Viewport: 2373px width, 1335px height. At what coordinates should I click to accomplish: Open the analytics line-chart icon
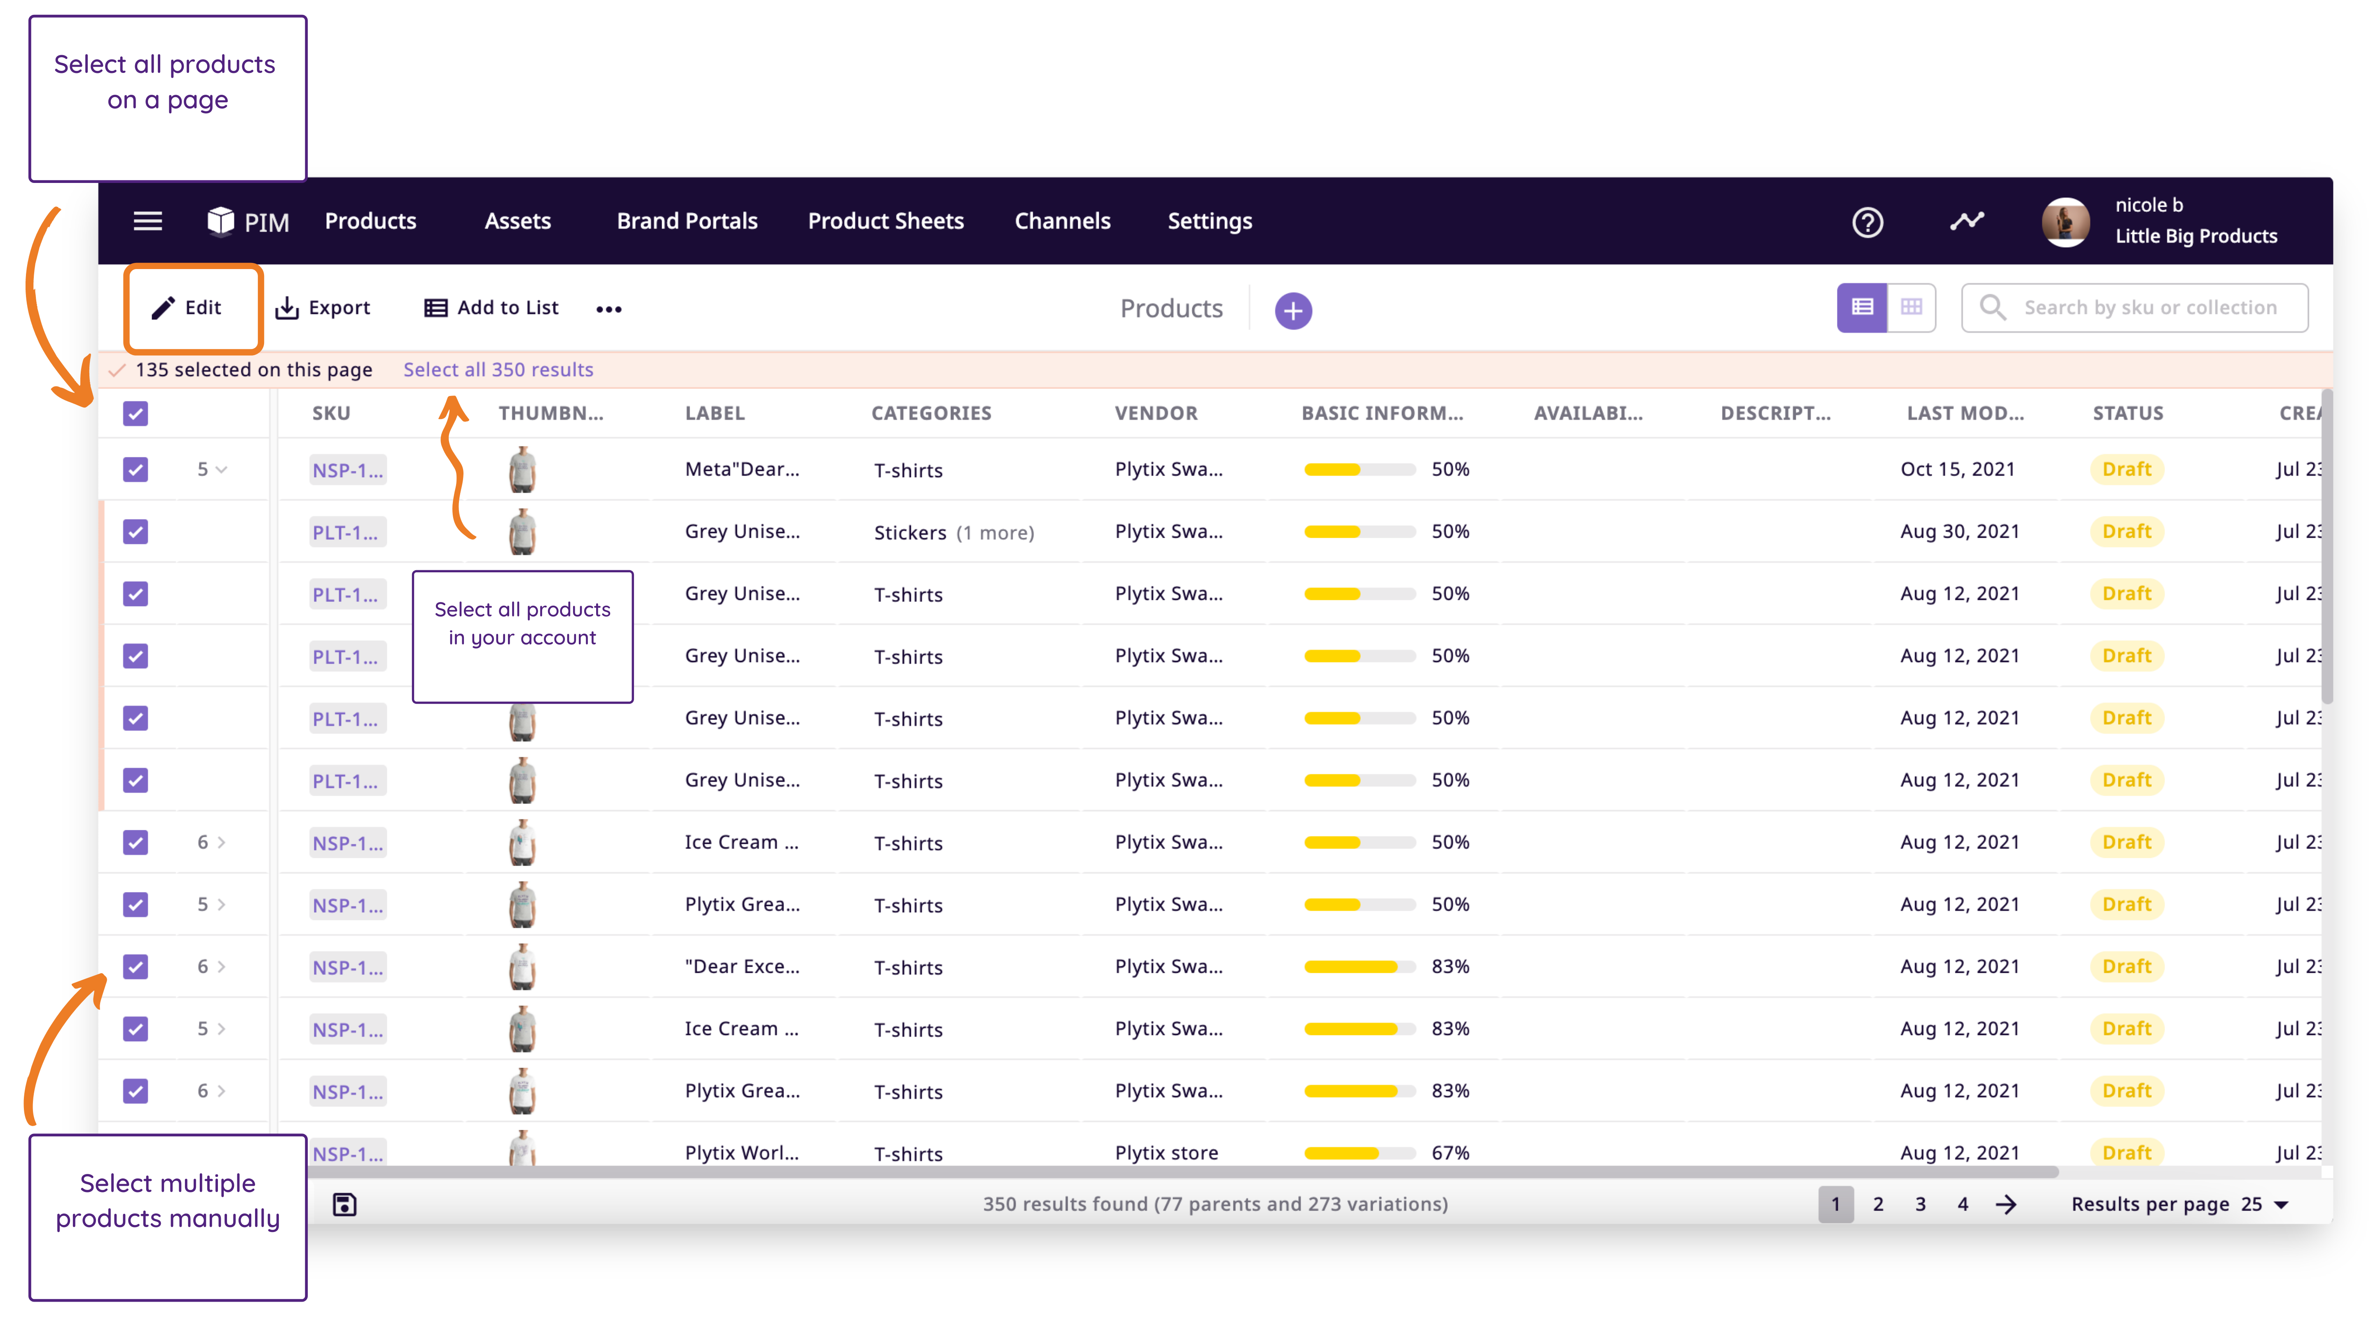[1967, 221]
